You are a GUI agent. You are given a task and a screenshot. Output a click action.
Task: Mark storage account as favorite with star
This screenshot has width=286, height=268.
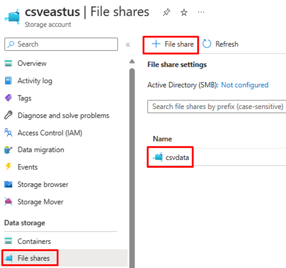point(184,12)
